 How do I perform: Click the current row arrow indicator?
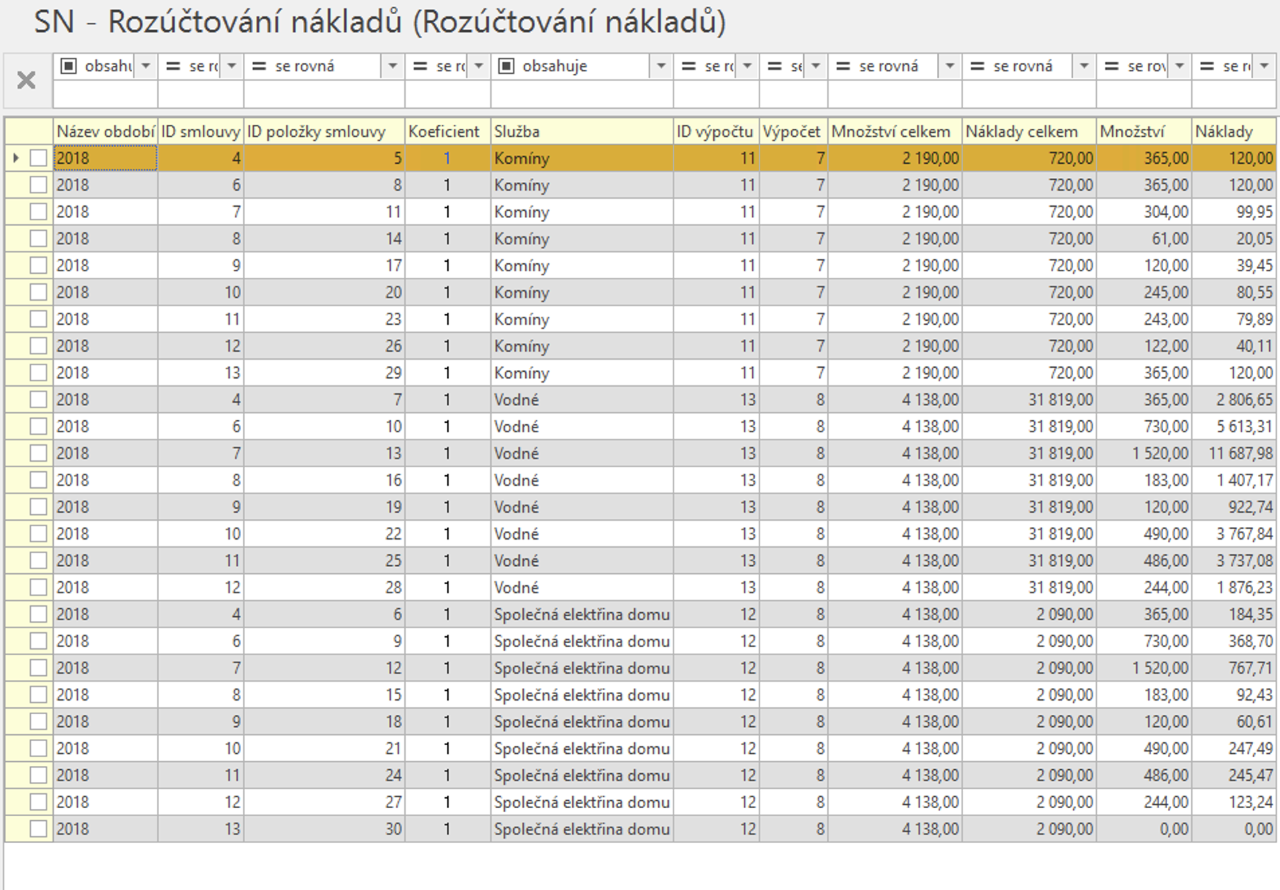point(16,158)
